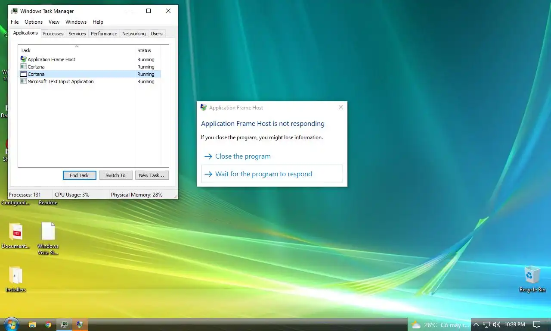Open File Explorer from the taskbar

click(32, 325)
